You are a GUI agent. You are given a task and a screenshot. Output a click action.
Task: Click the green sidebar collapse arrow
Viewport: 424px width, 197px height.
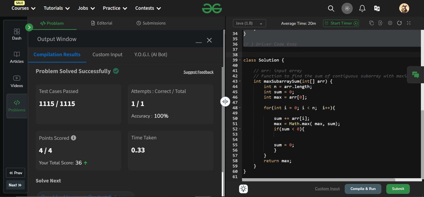click(x=29, y=27)
